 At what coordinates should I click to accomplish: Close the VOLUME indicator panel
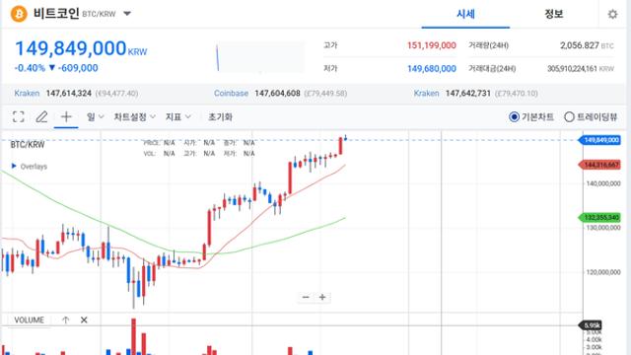[x=84, y=319]
